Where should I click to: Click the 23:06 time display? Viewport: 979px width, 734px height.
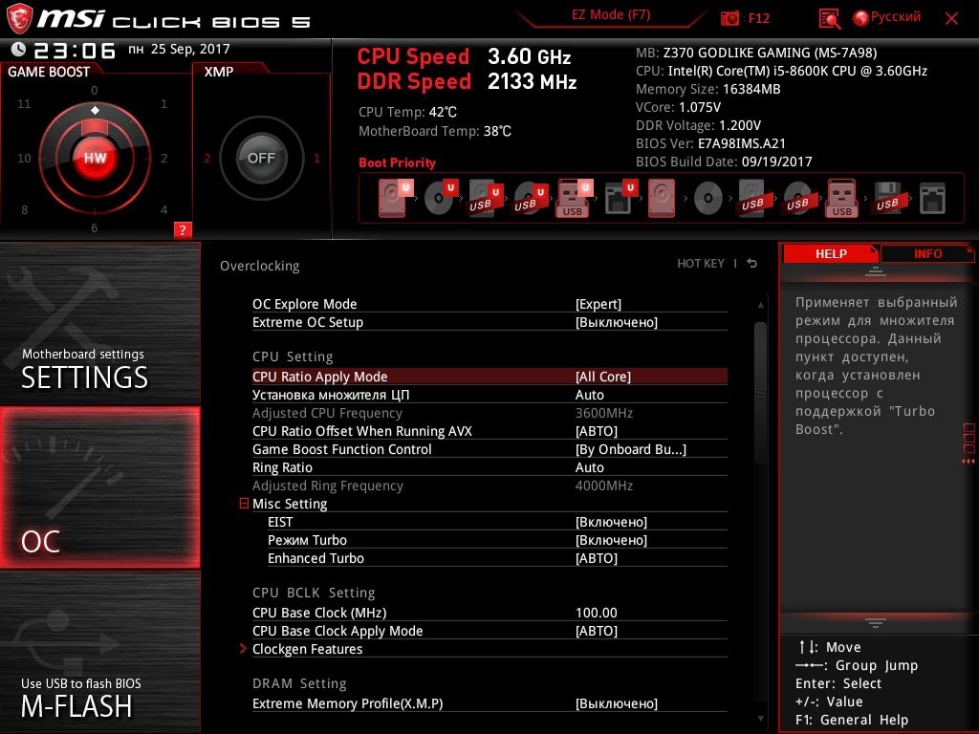pyautogui.click(x=75, y=50)
